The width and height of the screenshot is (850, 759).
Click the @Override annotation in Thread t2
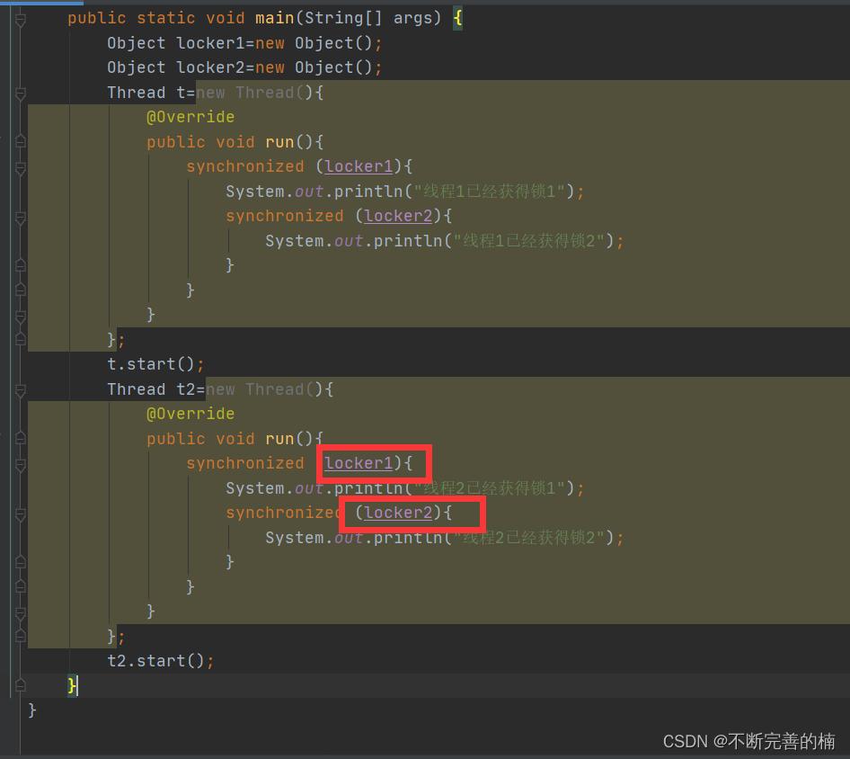pyautogui.click(x=190, y=414)
